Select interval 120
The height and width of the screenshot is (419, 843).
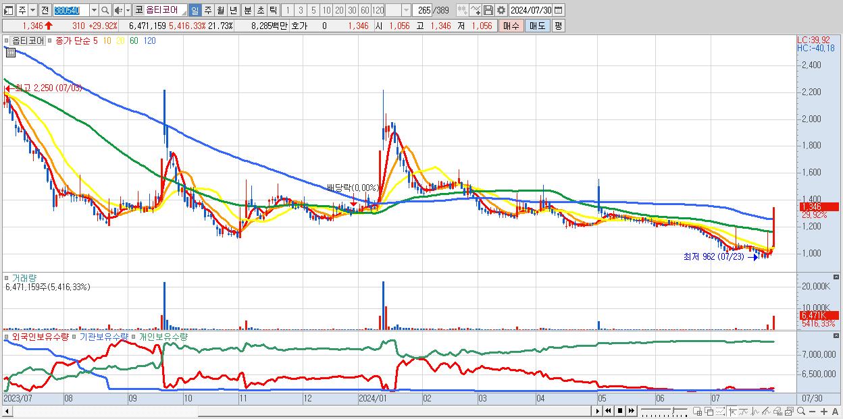point(378,11)
